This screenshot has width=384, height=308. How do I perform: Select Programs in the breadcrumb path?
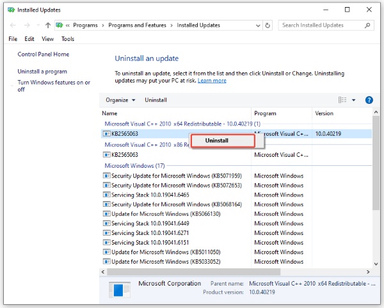click(x=85, y=25)
